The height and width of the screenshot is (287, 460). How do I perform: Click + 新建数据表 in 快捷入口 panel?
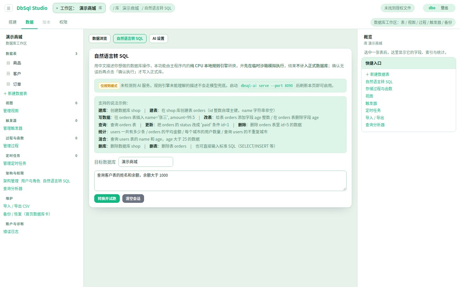click(378, 74)
